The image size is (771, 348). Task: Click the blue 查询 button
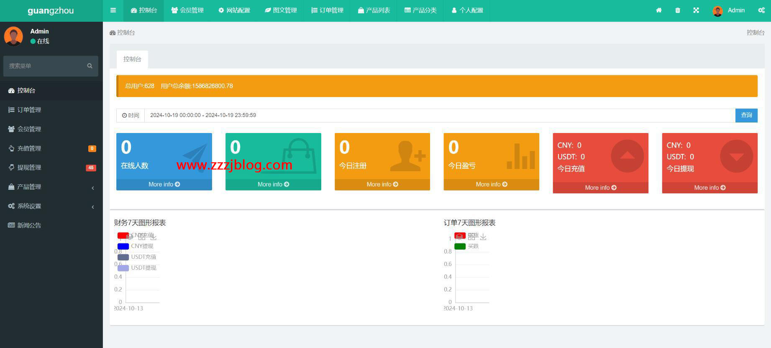coord(746,115)
